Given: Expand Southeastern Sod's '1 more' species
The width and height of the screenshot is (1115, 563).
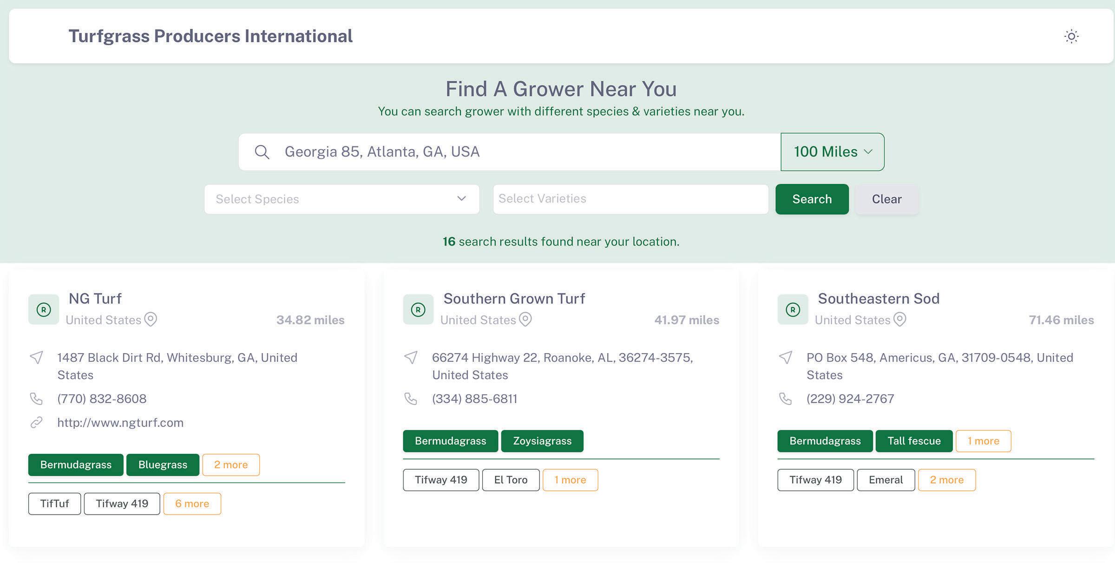Looking at the screenshot, I should click(x=983, y=441).
